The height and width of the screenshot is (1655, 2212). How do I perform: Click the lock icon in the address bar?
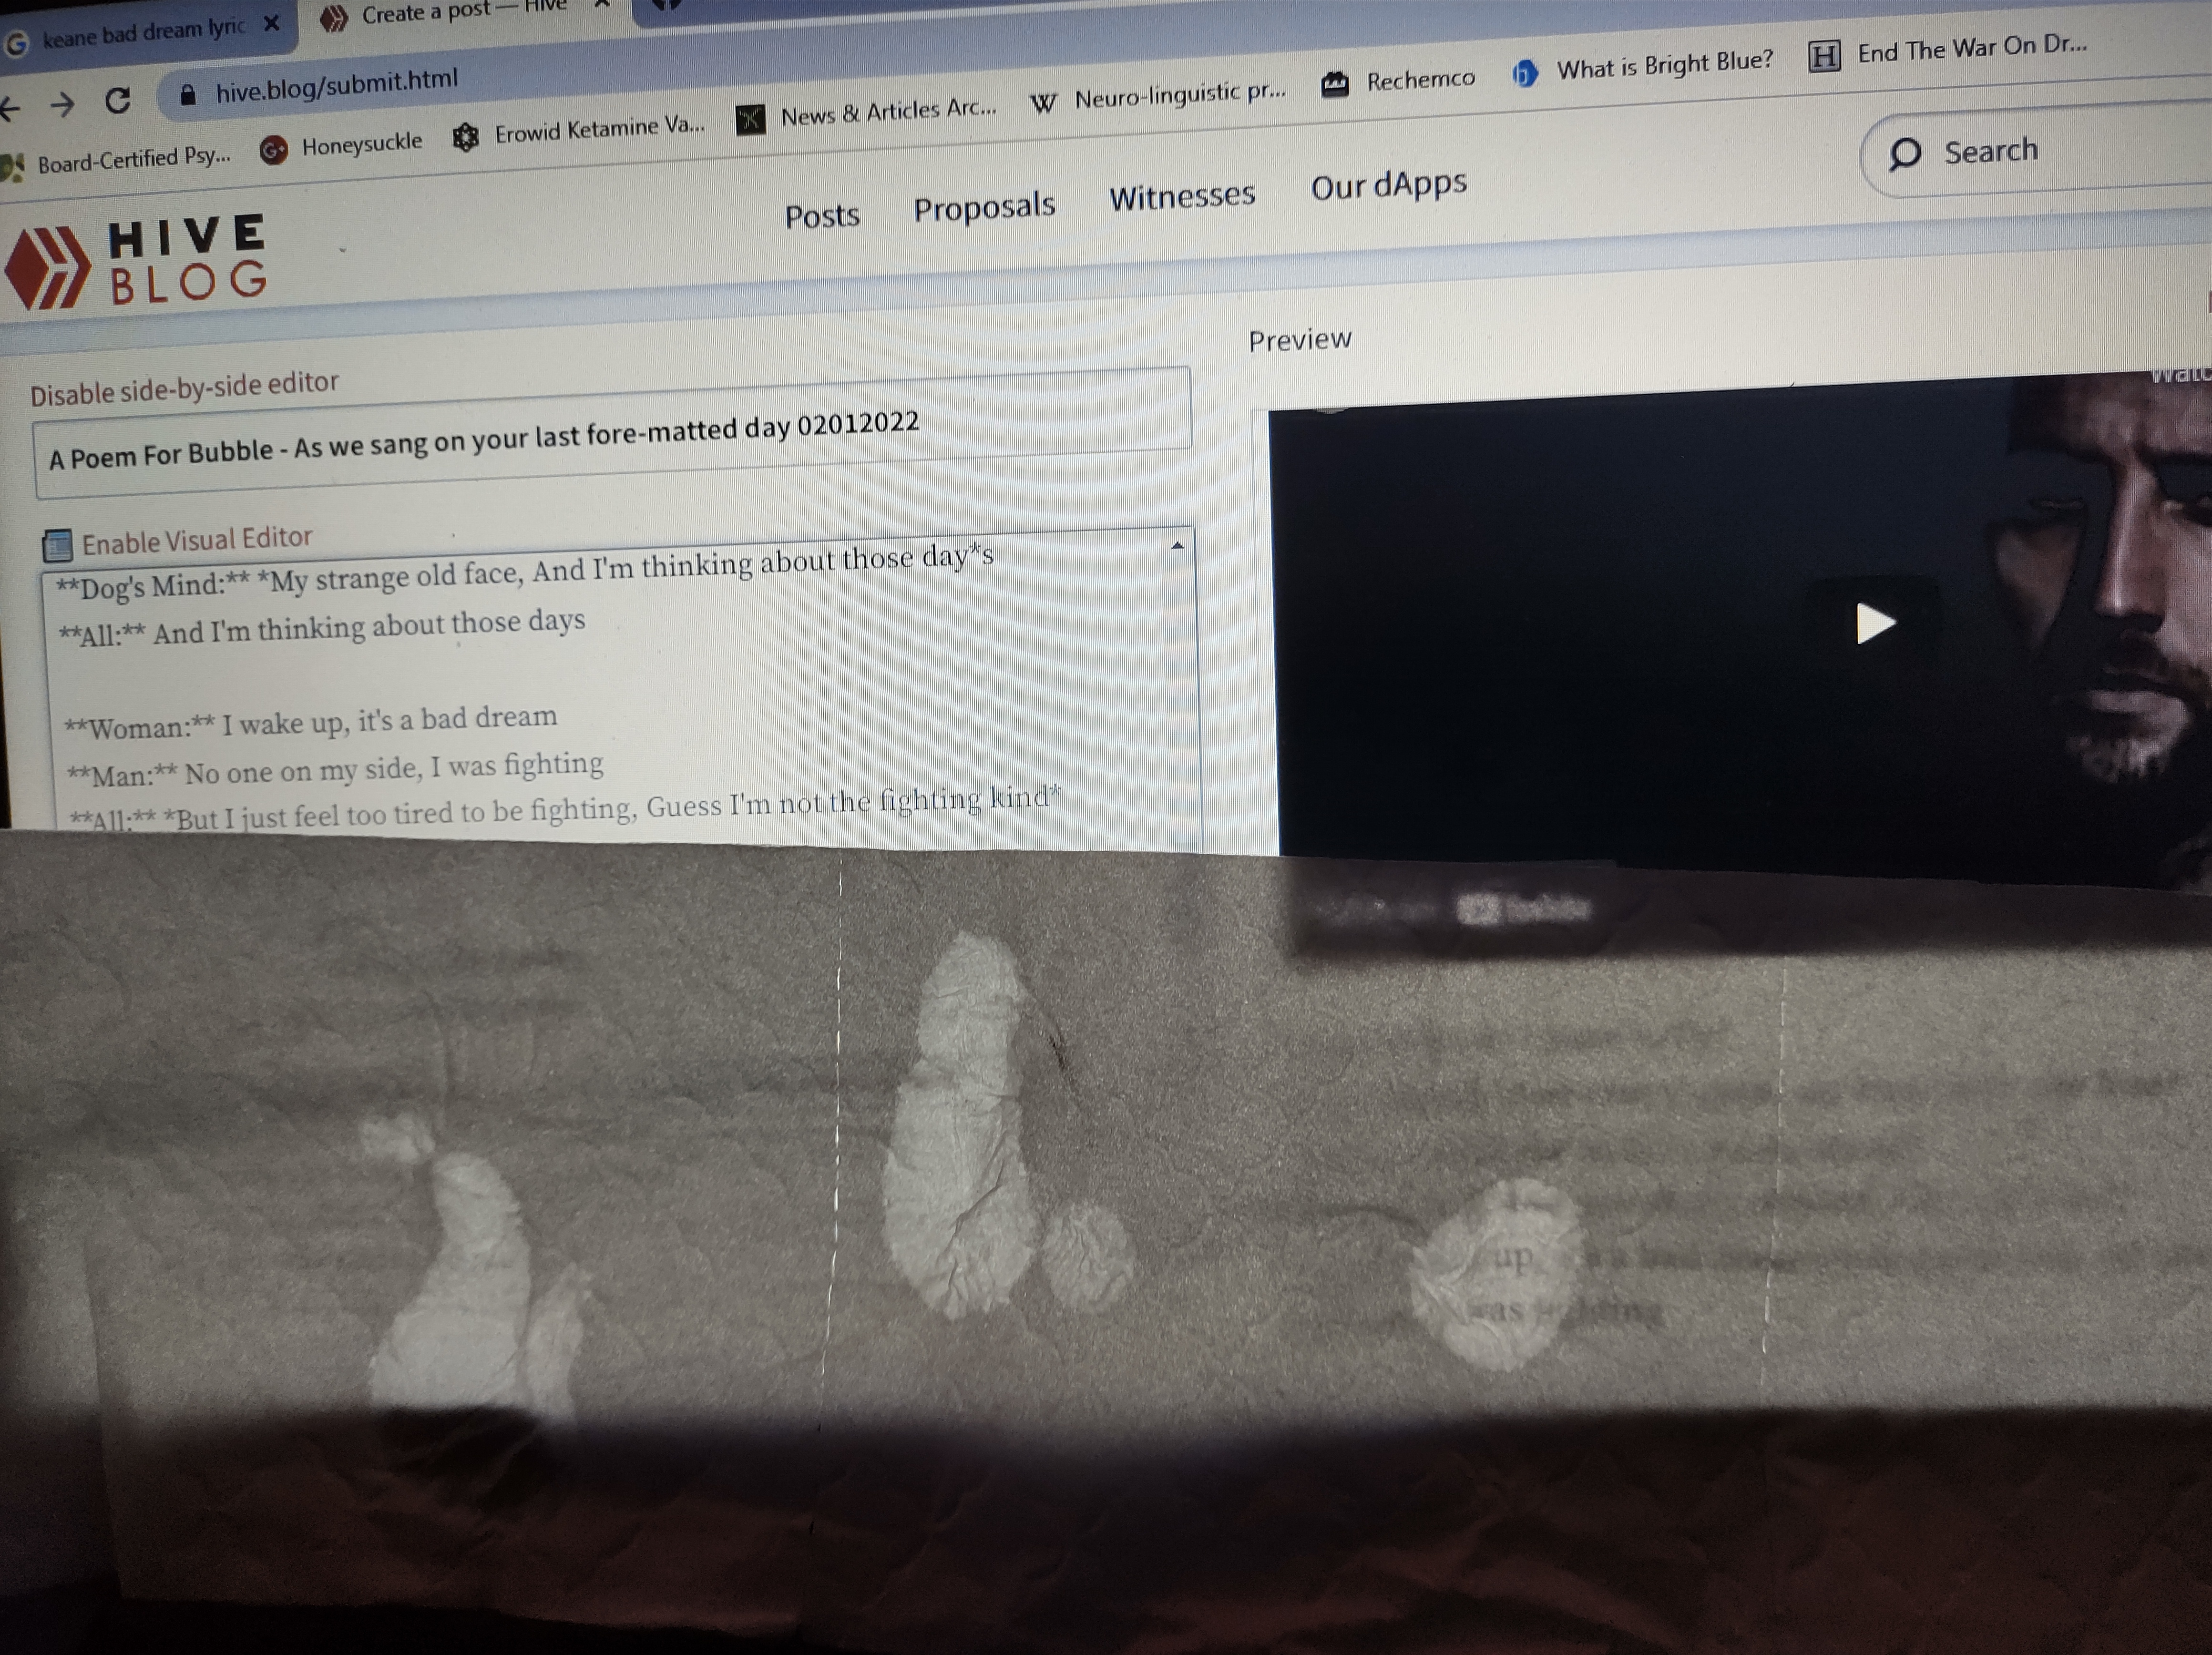tap(187, 94)
